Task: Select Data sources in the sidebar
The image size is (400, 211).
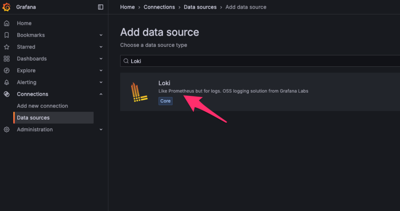Action: (x=54, y=118)
